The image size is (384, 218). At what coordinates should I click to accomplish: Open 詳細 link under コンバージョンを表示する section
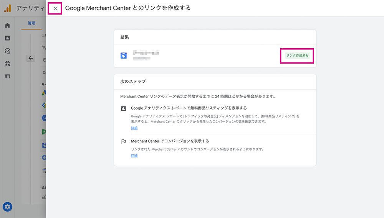[x=134, y=156]
